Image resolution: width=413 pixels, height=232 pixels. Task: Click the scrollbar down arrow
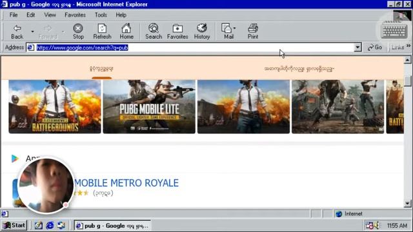(x=407, y=204)
